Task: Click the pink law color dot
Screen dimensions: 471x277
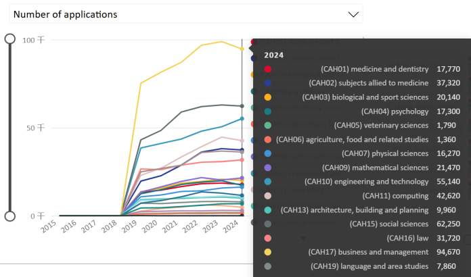Action: 269,238
